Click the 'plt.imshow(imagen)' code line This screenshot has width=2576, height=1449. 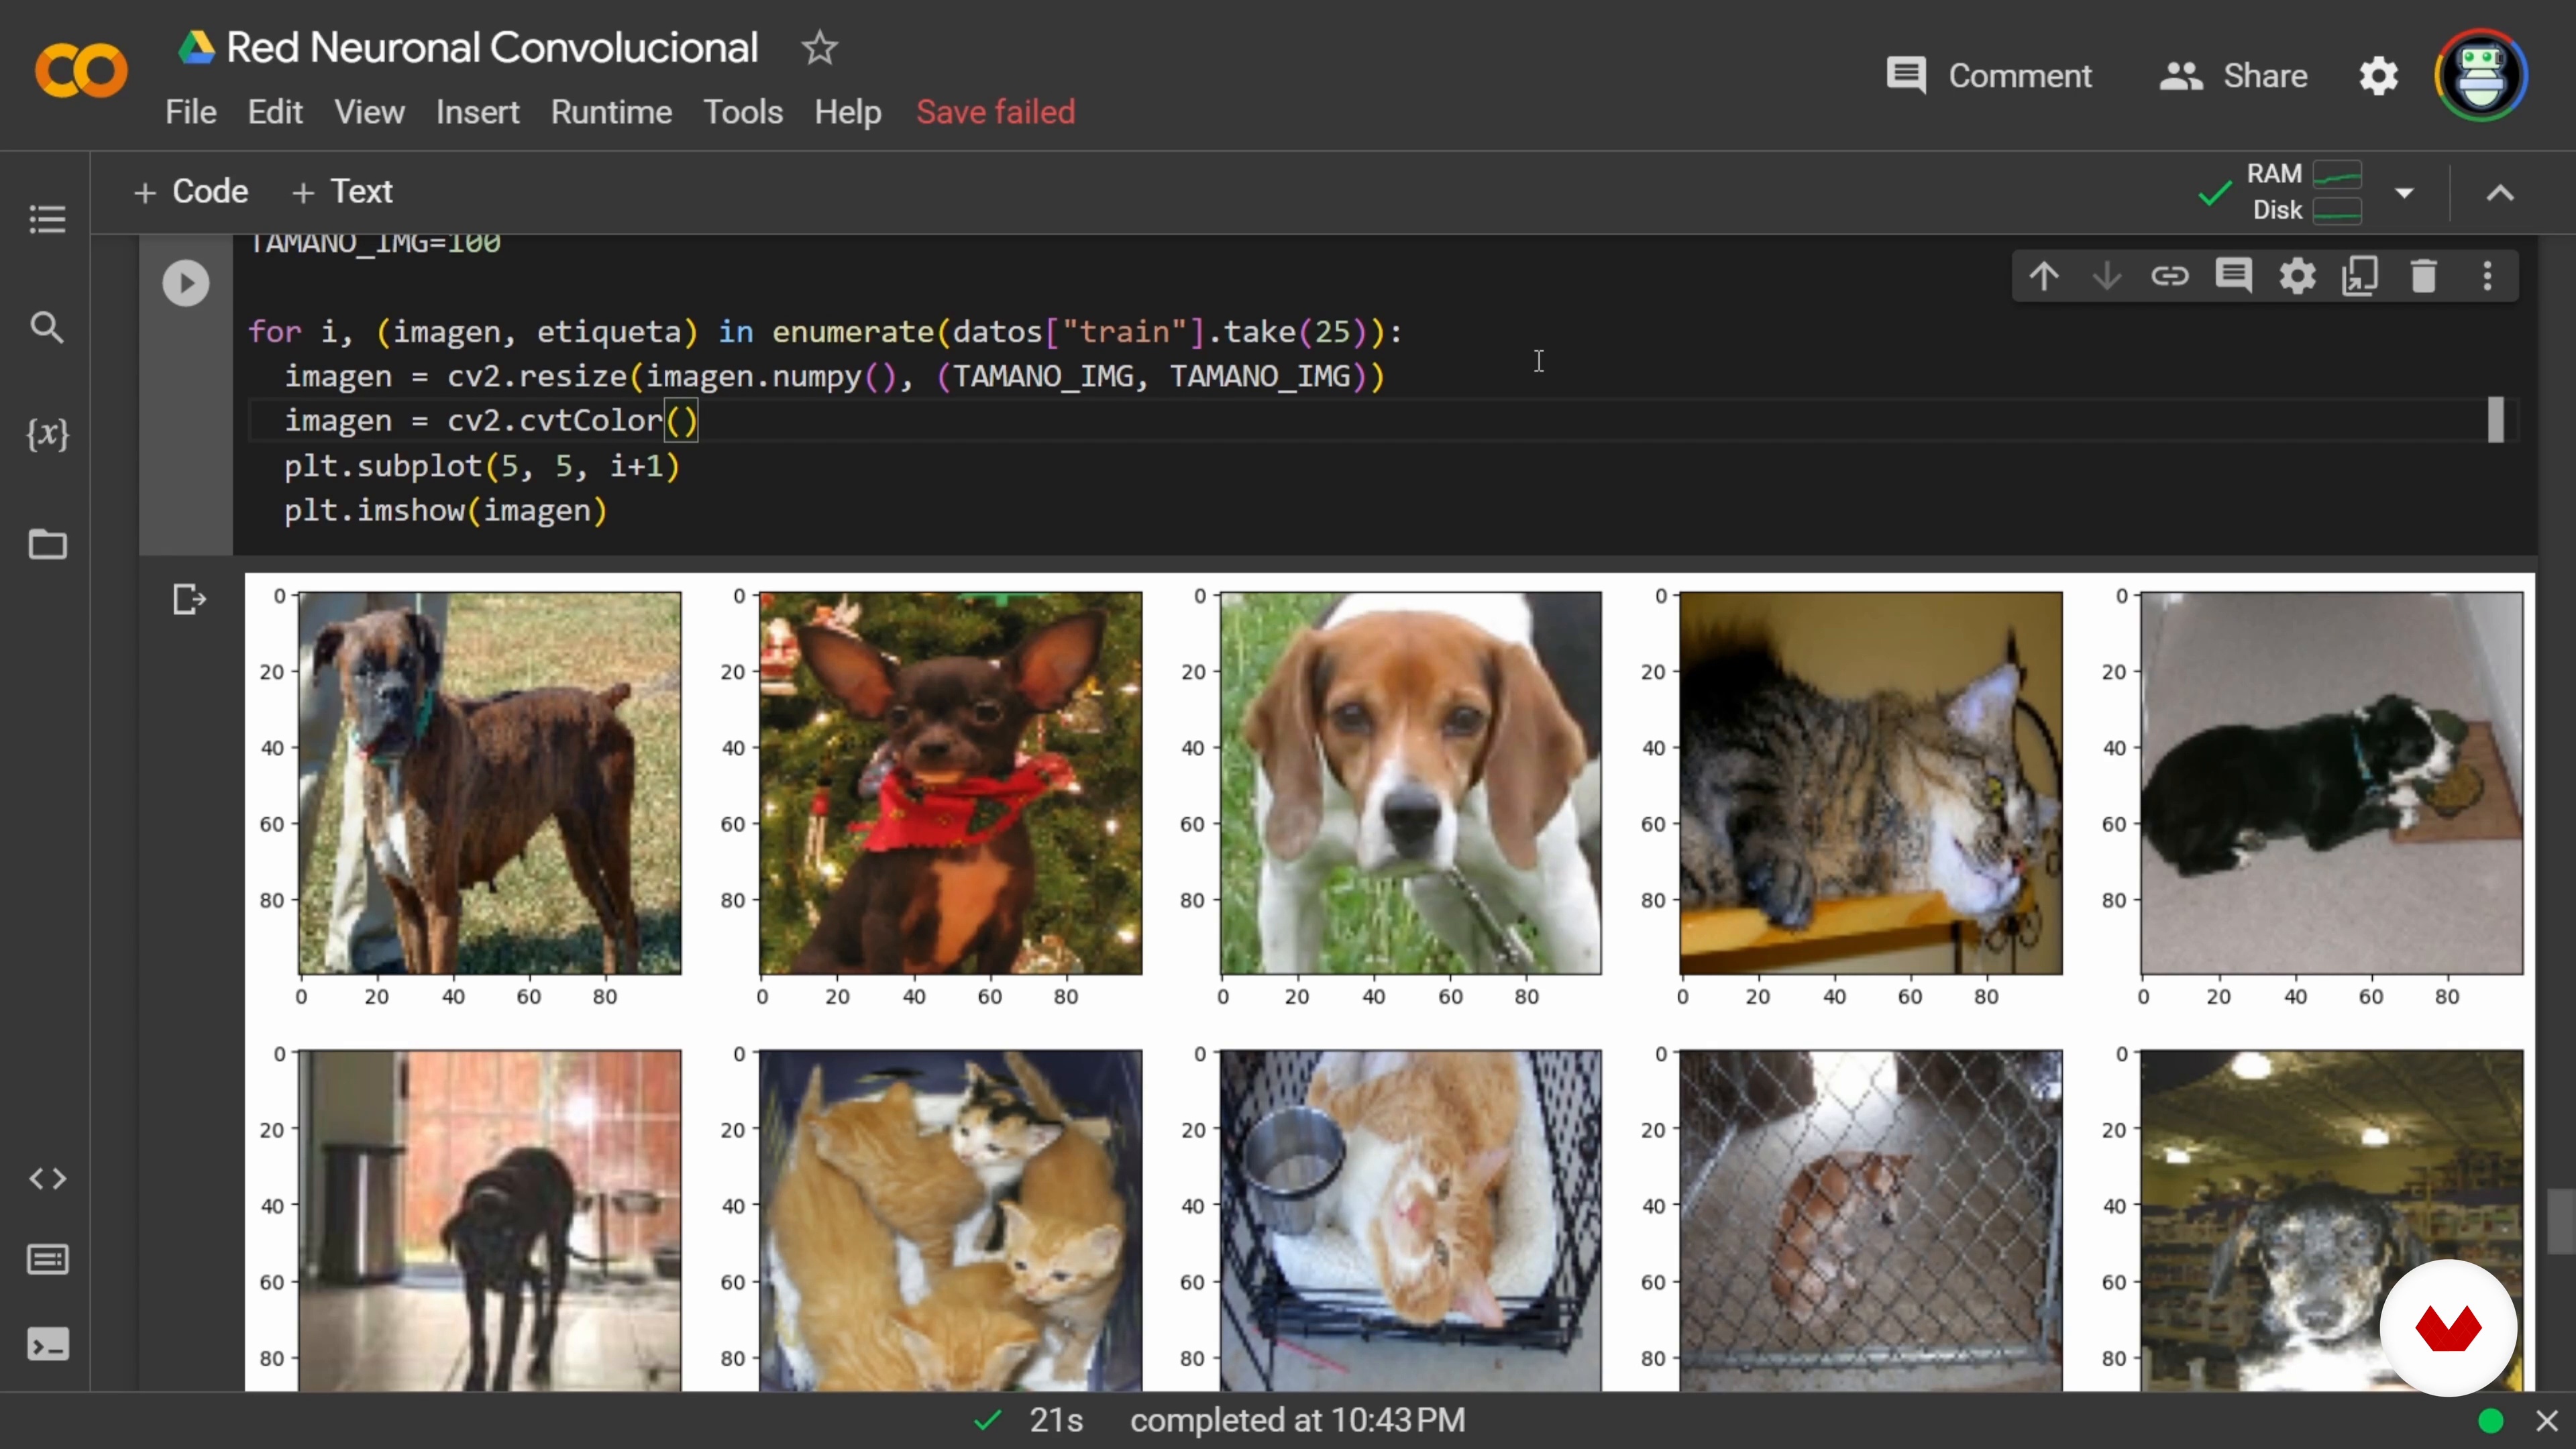tap(445, 511)
